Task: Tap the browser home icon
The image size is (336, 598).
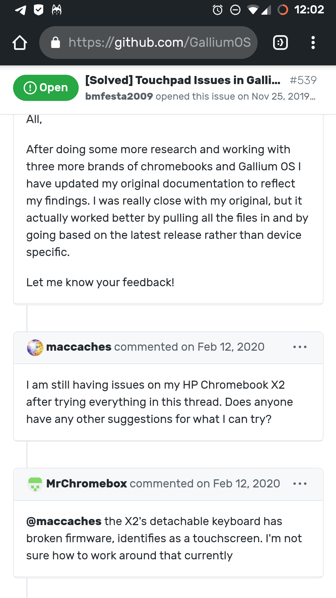Action: [20, 43]
